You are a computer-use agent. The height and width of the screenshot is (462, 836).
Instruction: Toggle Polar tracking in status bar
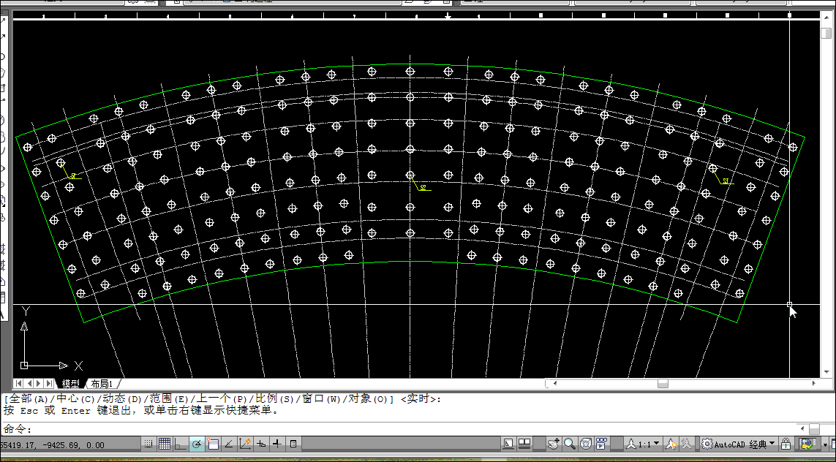click(x=197, y=444)
